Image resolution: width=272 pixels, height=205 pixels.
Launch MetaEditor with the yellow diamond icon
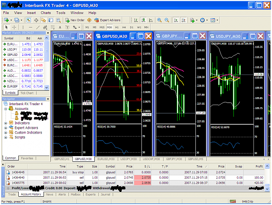(x=89, y=20)
